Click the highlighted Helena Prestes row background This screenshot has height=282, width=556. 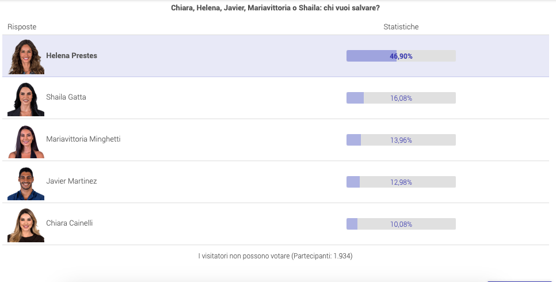point(276,56)
